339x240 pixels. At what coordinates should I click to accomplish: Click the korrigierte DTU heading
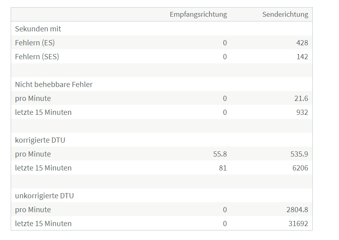40,140
